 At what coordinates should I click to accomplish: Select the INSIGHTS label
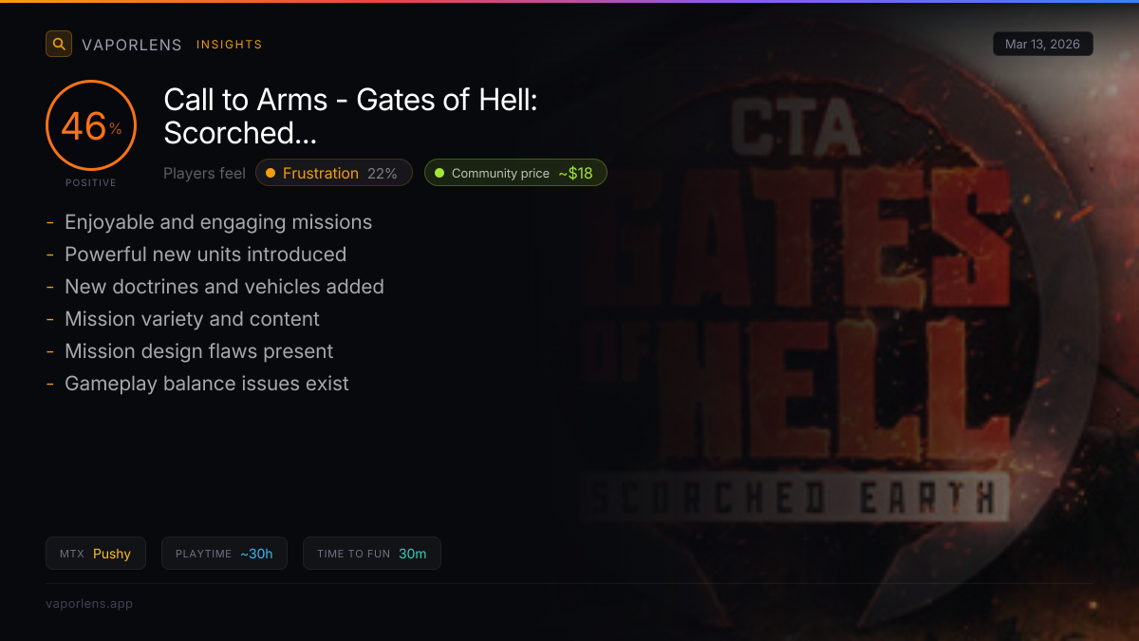tap(230, 45)
